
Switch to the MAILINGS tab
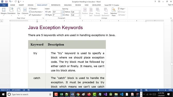pyautogui.click(x=68, y=5)
